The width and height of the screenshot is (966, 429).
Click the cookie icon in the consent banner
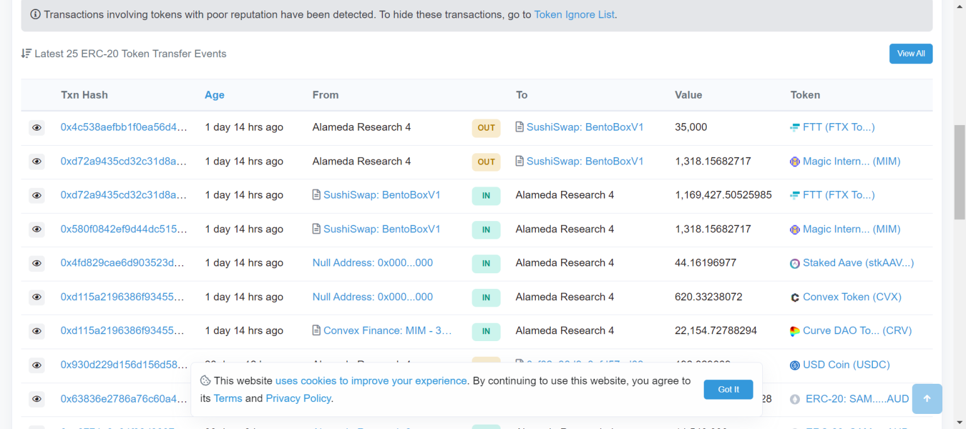click(x=205, y=381)
